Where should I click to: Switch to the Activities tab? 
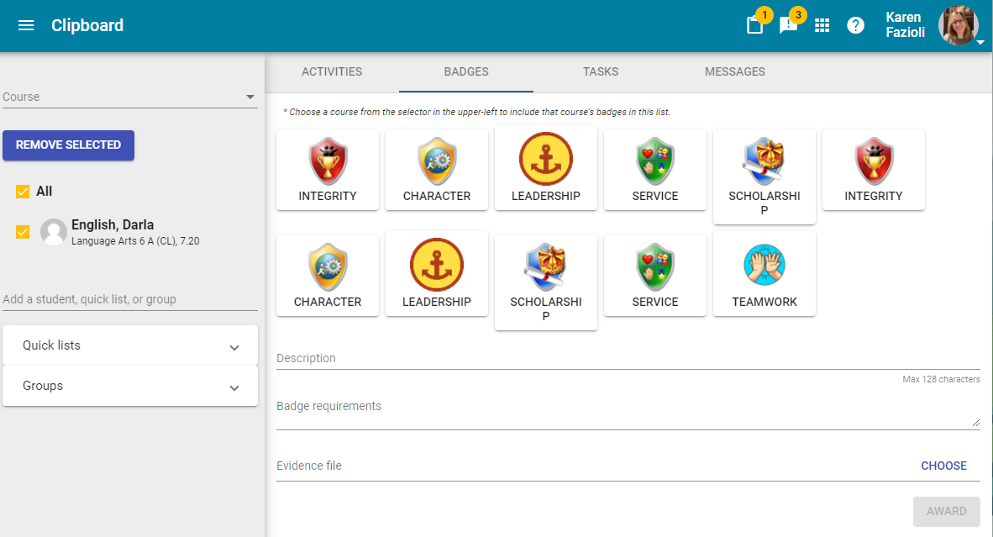pos(332,71)
